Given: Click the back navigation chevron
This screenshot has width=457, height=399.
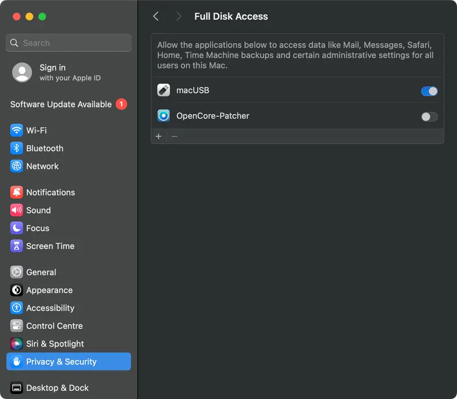Looking at the screenshot, I should pyautogui.click(x=155, y=17).
